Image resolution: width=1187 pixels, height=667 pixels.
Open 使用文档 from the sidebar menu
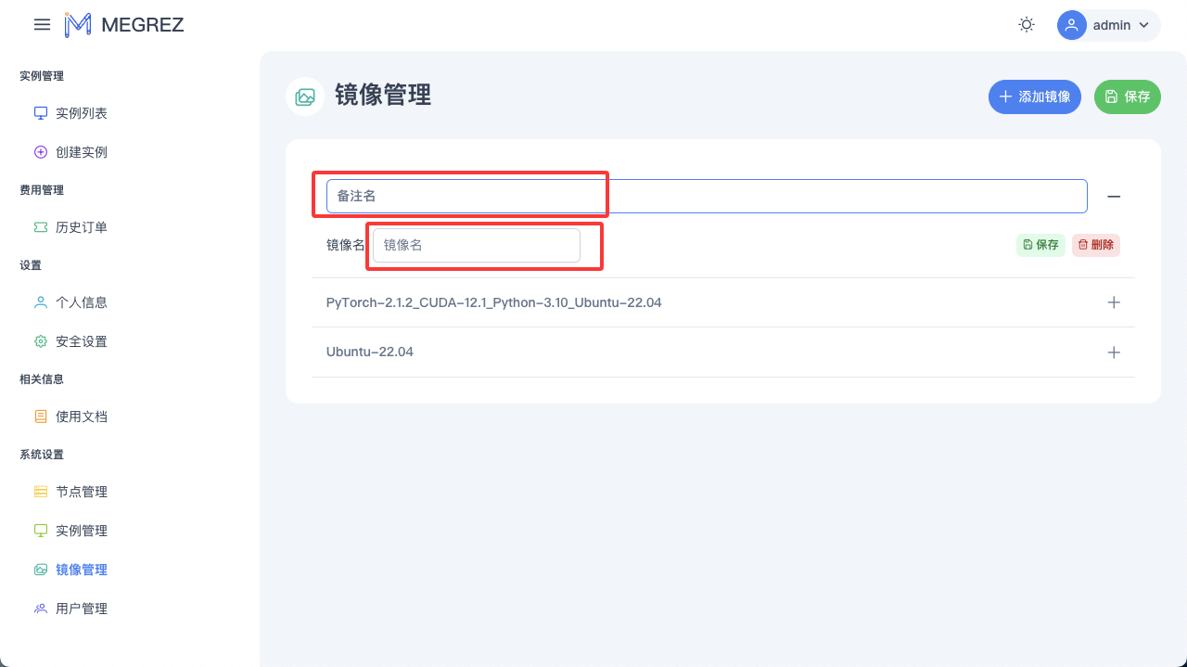pyautogui.click(x=80, y=416)
